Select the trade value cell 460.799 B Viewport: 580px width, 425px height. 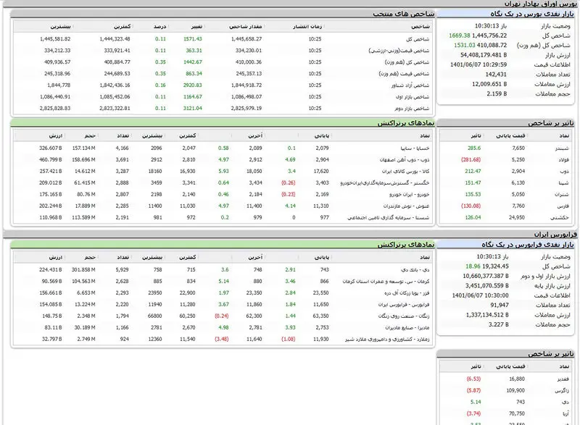pos(50,159)
